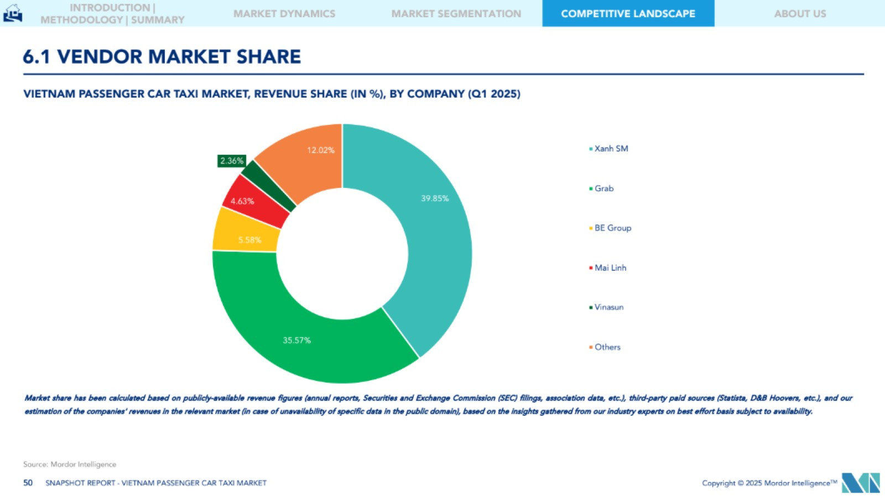Switch to the Market Dynamics tab
Viewport: 885px width, 498px height.
284,14
